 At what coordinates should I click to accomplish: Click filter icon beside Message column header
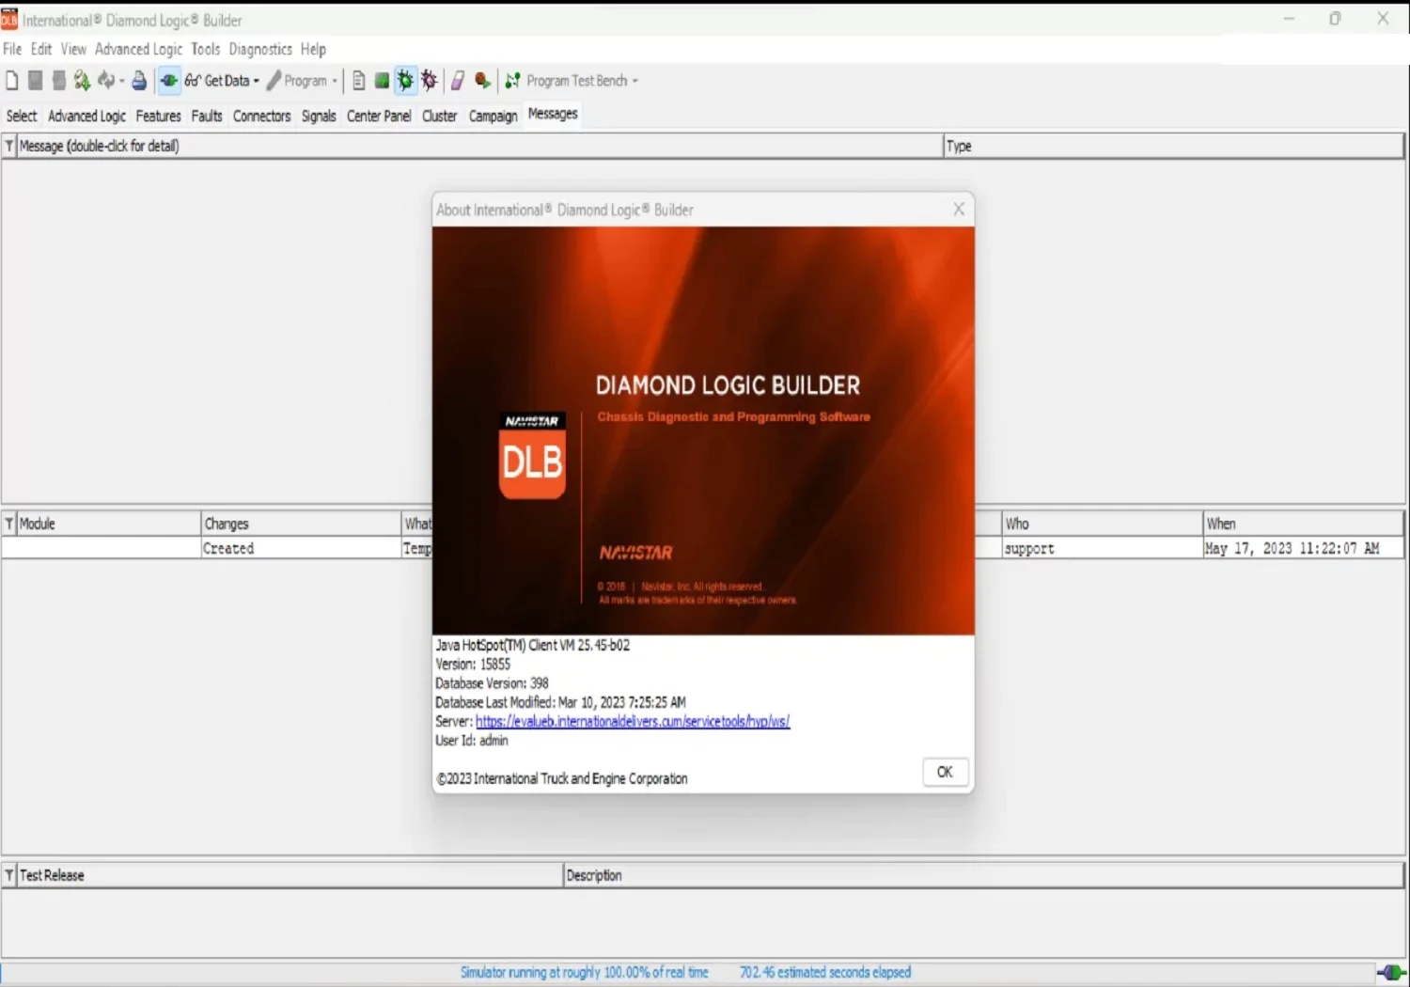9,146
